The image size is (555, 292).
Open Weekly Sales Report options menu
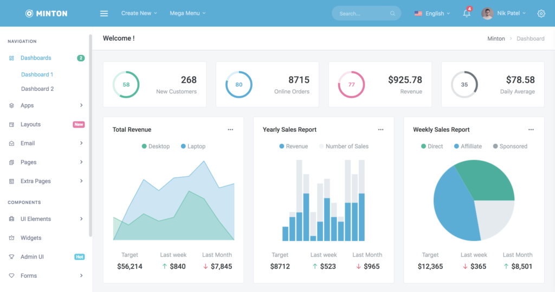pyautogui.click(x=531, y=130)
